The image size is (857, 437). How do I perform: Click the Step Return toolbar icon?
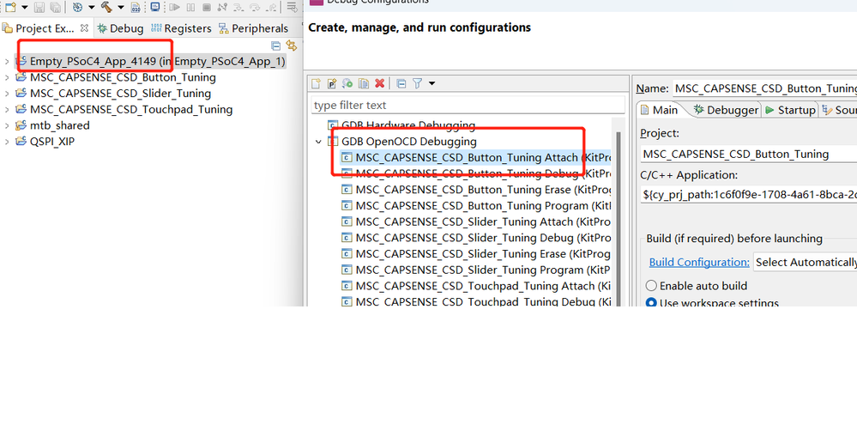point(270,7)
